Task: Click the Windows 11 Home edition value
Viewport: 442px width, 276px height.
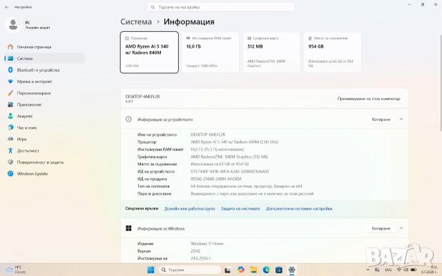Action: (207, 244)
